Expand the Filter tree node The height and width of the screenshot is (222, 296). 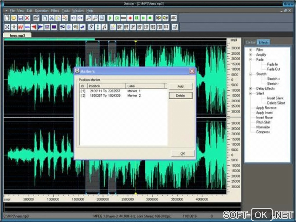[250, 50]
